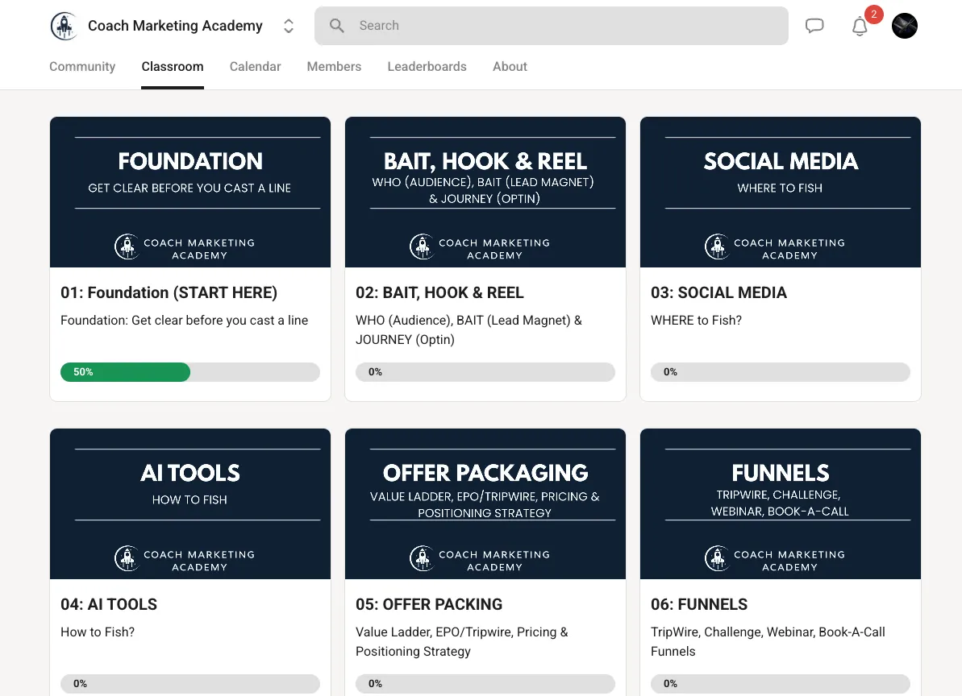
Task: Click the rocket logo on Social Media thumbnail
Action: pyautogui.click(x=717, y=247)
